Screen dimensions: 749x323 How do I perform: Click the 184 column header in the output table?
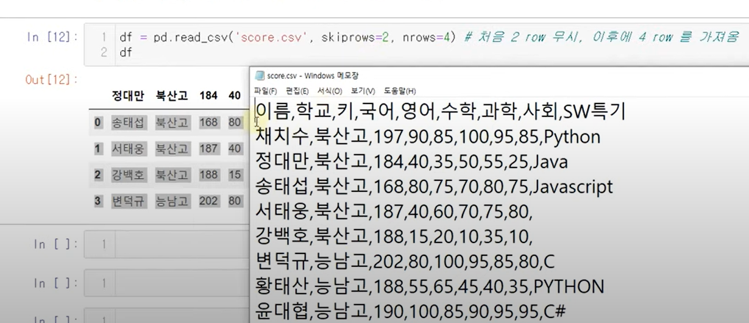[208, 96]
